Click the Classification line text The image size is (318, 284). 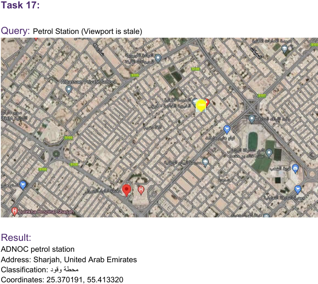(x=40, y=270)
